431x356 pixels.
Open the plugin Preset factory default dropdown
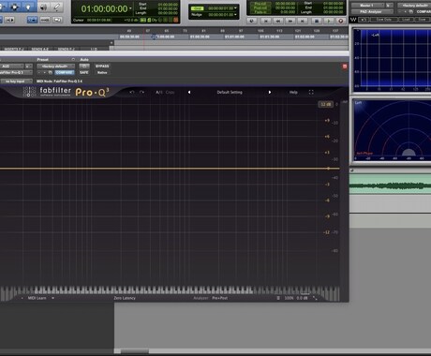coord(55,67)
